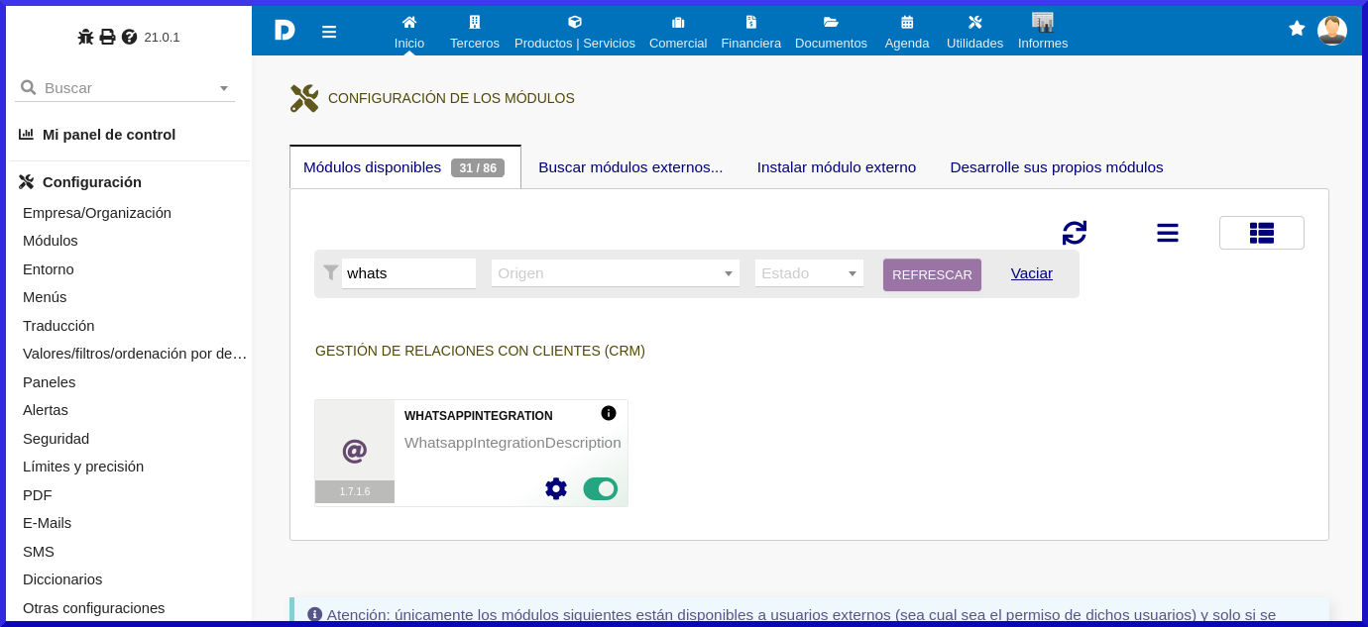Click the WhatsappIntegration module @ thumbnail
The height and width of the screenshot is (627, 1368).
coord(355,451)
